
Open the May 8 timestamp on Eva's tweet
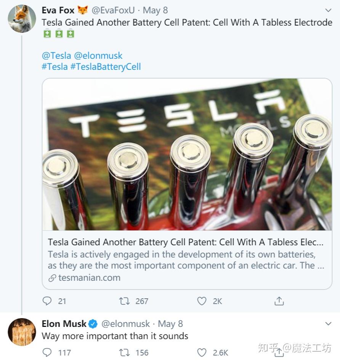tap(155, 10)
